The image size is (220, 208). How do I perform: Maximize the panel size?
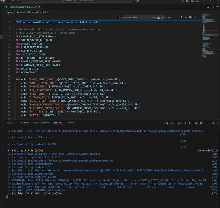[x=213, y=123]
